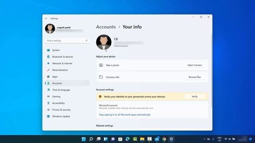Open the Windows Start menu

84,139
